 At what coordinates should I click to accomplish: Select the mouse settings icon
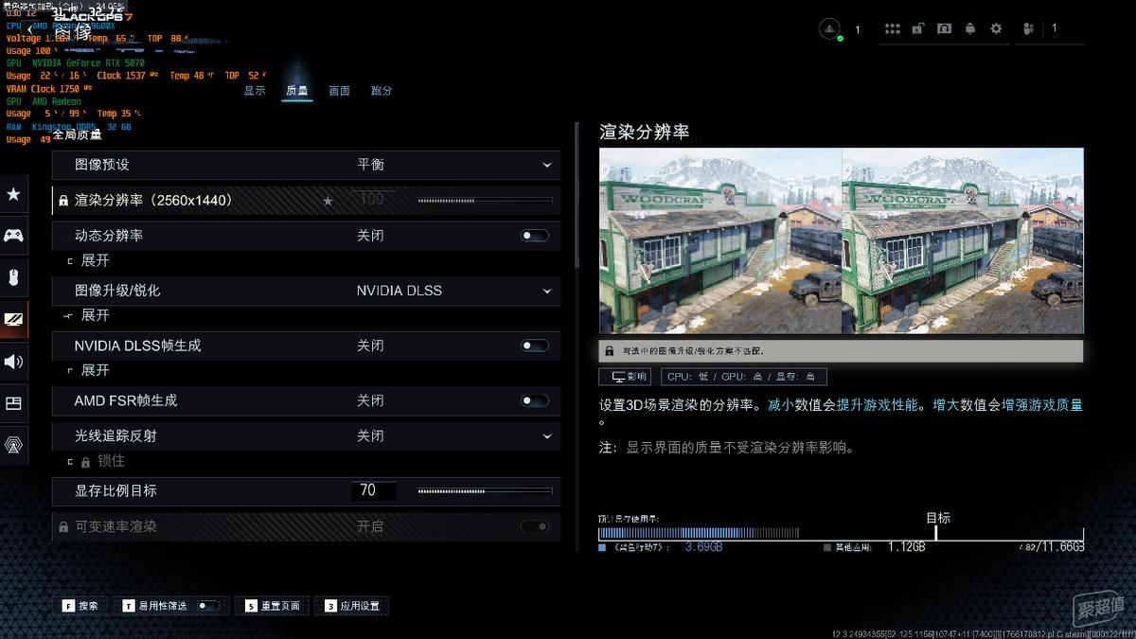tap(13, 277)
